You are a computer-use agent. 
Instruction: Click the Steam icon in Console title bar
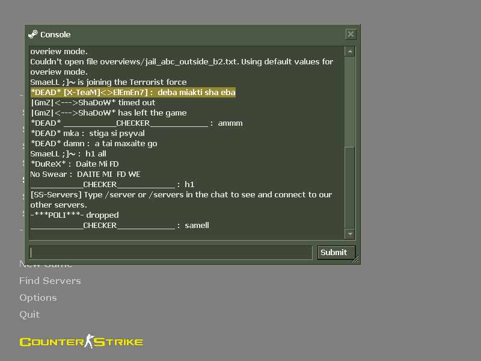[33, 34]
